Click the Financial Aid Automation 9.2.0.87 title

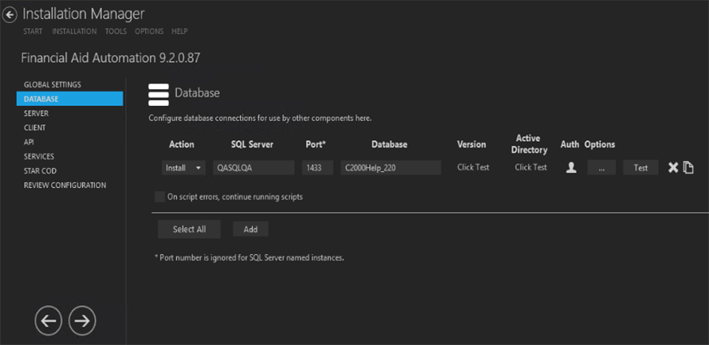(x=110, y=58)
